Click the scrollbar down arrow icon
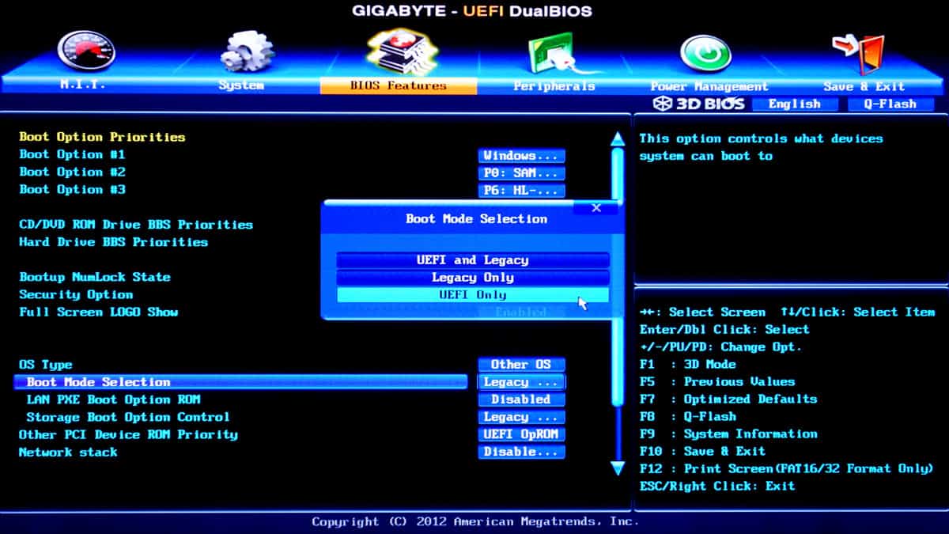This screenshot has height=534, width=949. [x=616, y=467]
